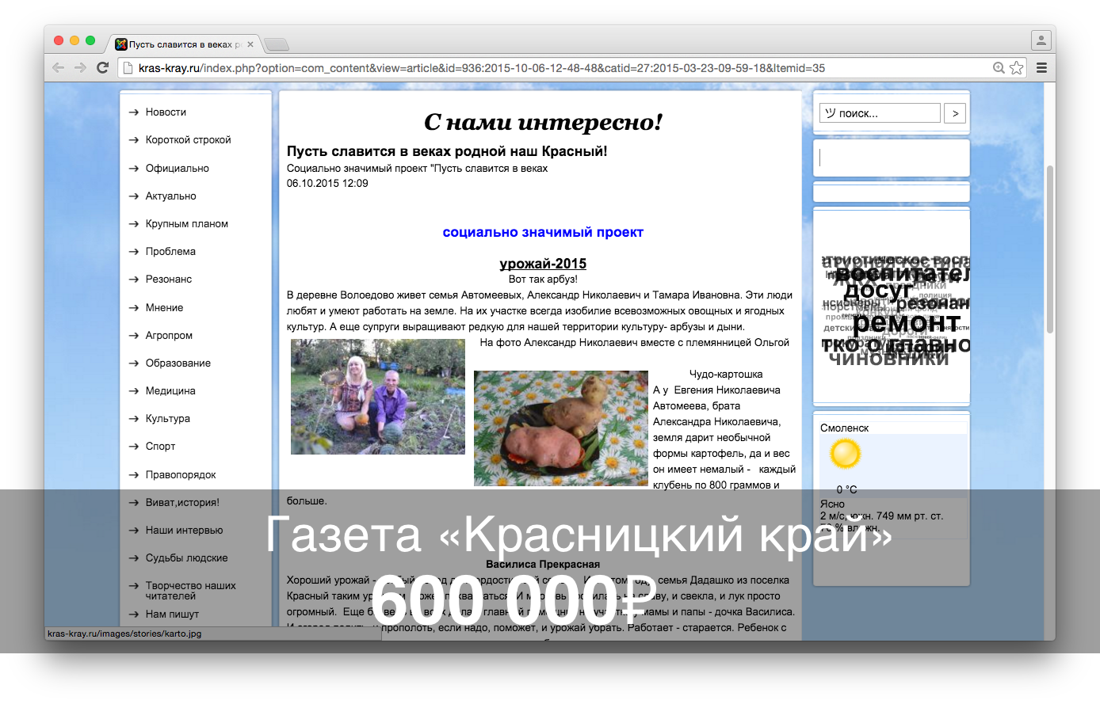Click the smiley icon inside the search box
This screenshot has height=704, width=1100.
click(830, 112)
